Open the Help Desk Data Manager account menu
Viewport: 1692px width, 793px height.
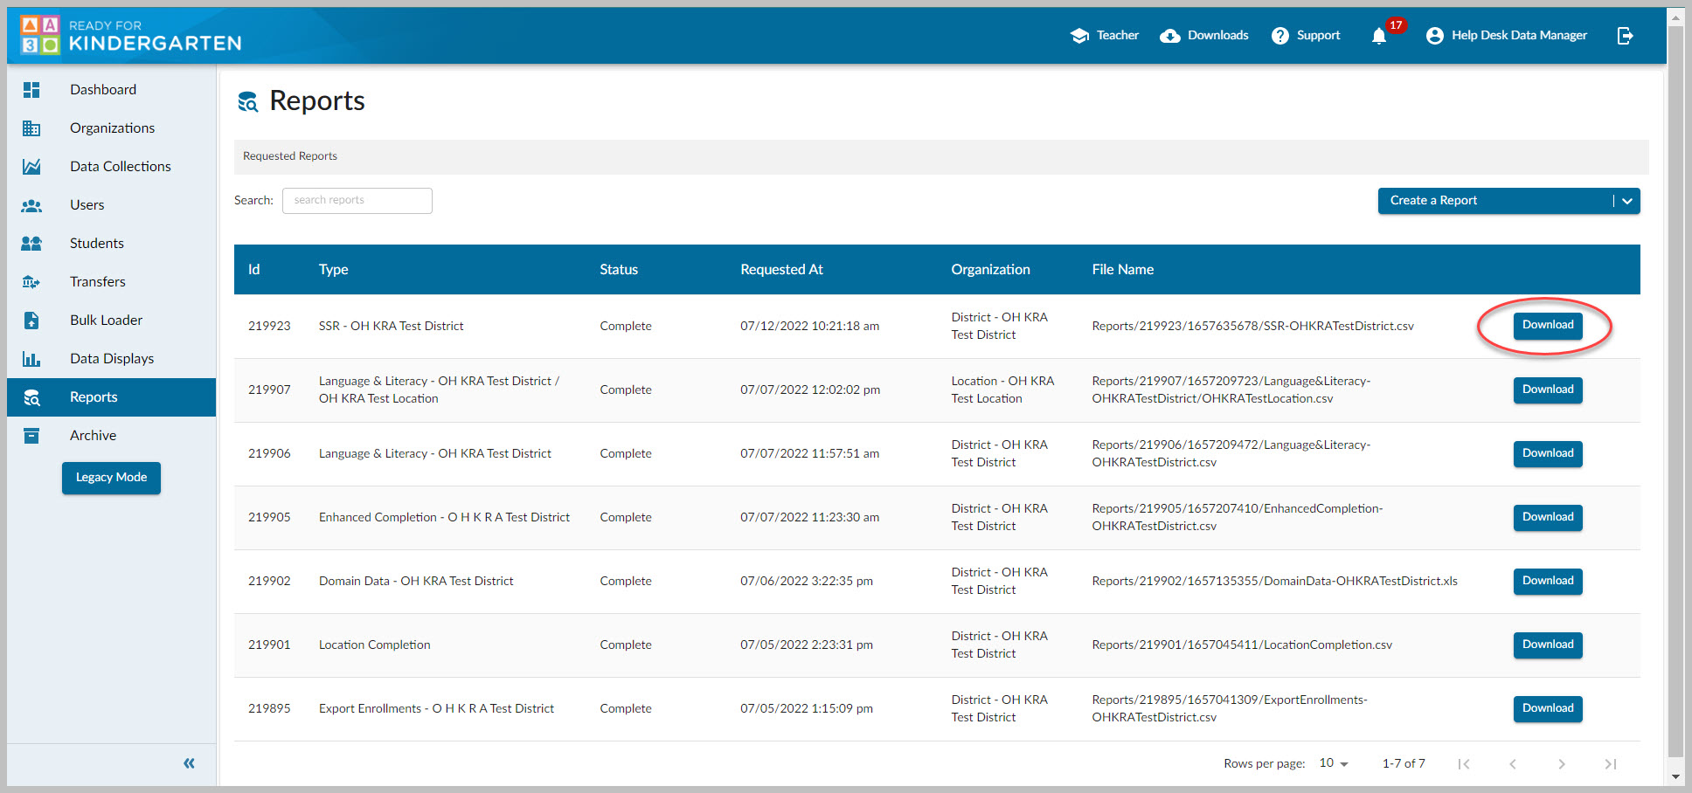(x=1507, y=36)
